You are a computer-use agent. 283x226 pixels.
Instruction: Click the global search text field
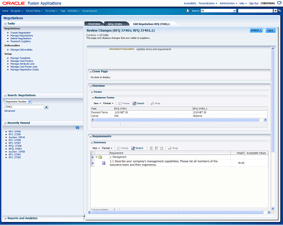pyautogui.click(x=256, y=11)
